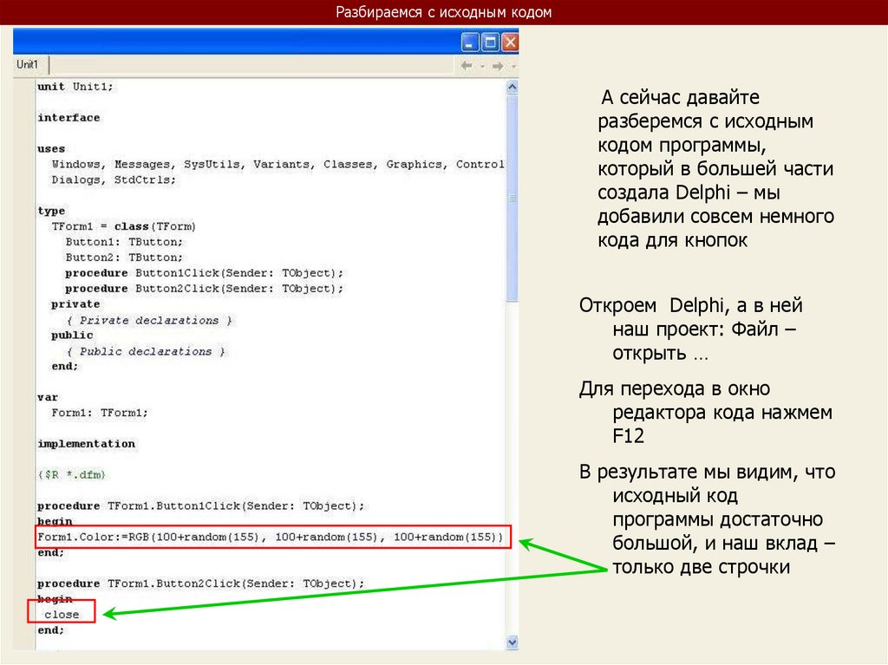This screenshot has width=888, height=665.
Task: Click the 'interface' keyword
Action: (69, 118)
